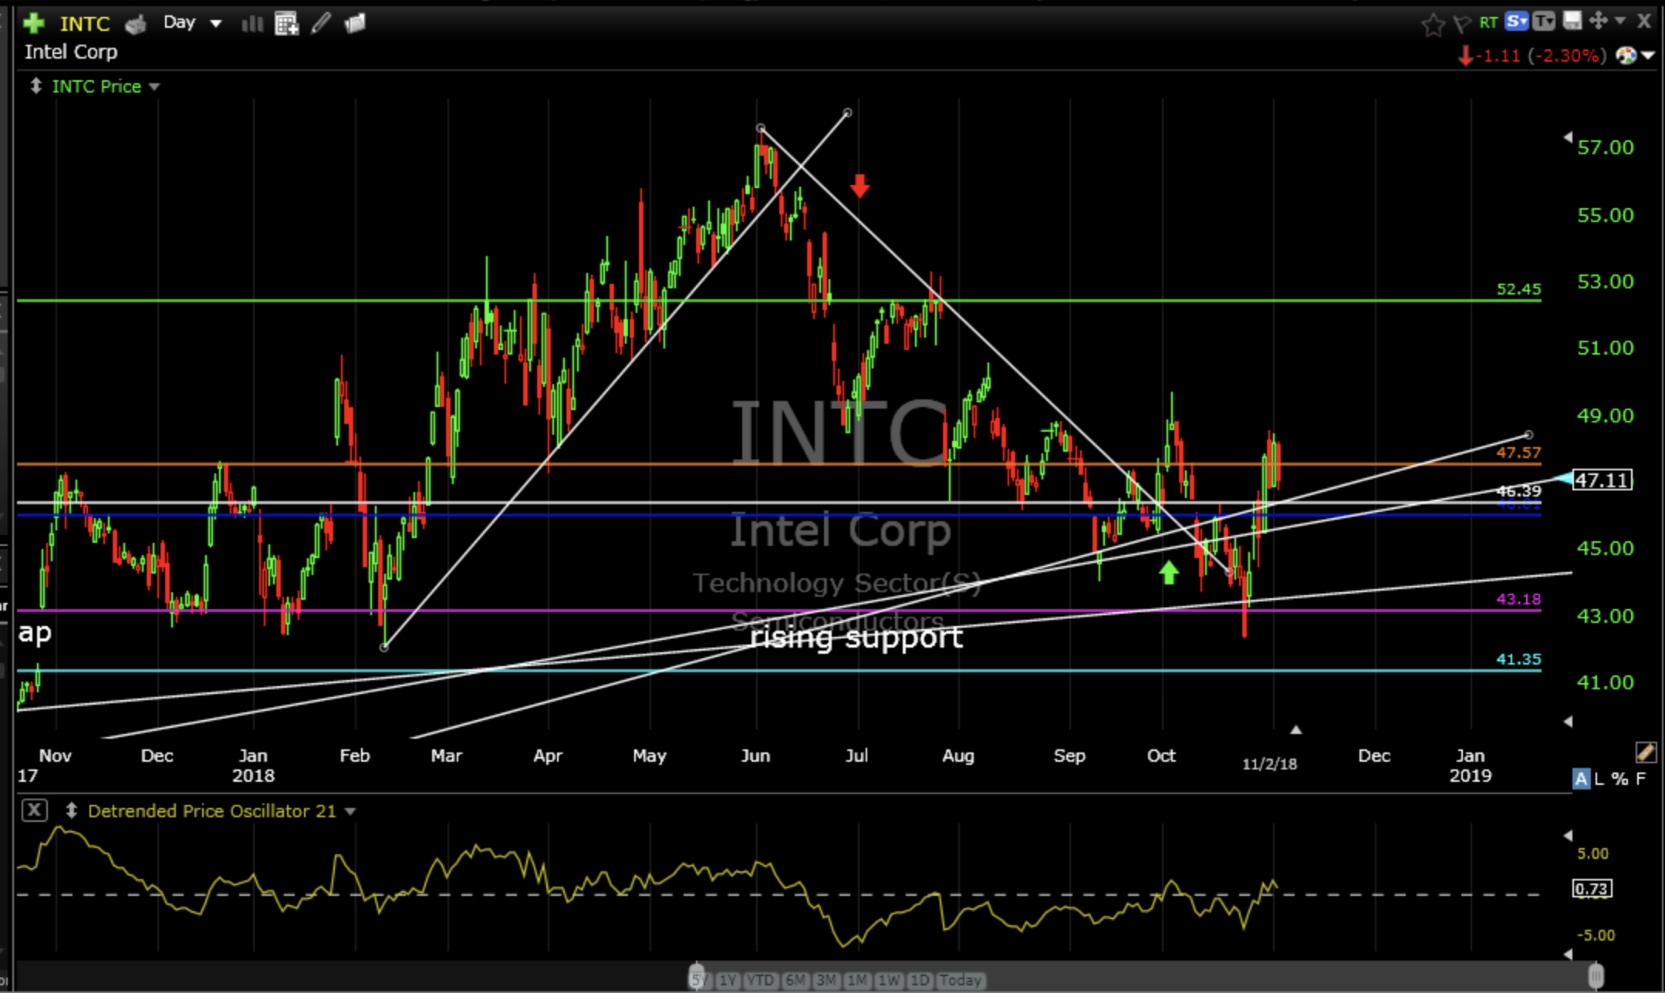Open the color palette icon
Image resolution: width=1665 pixels, height=993 pixels.
point(1626,56)
